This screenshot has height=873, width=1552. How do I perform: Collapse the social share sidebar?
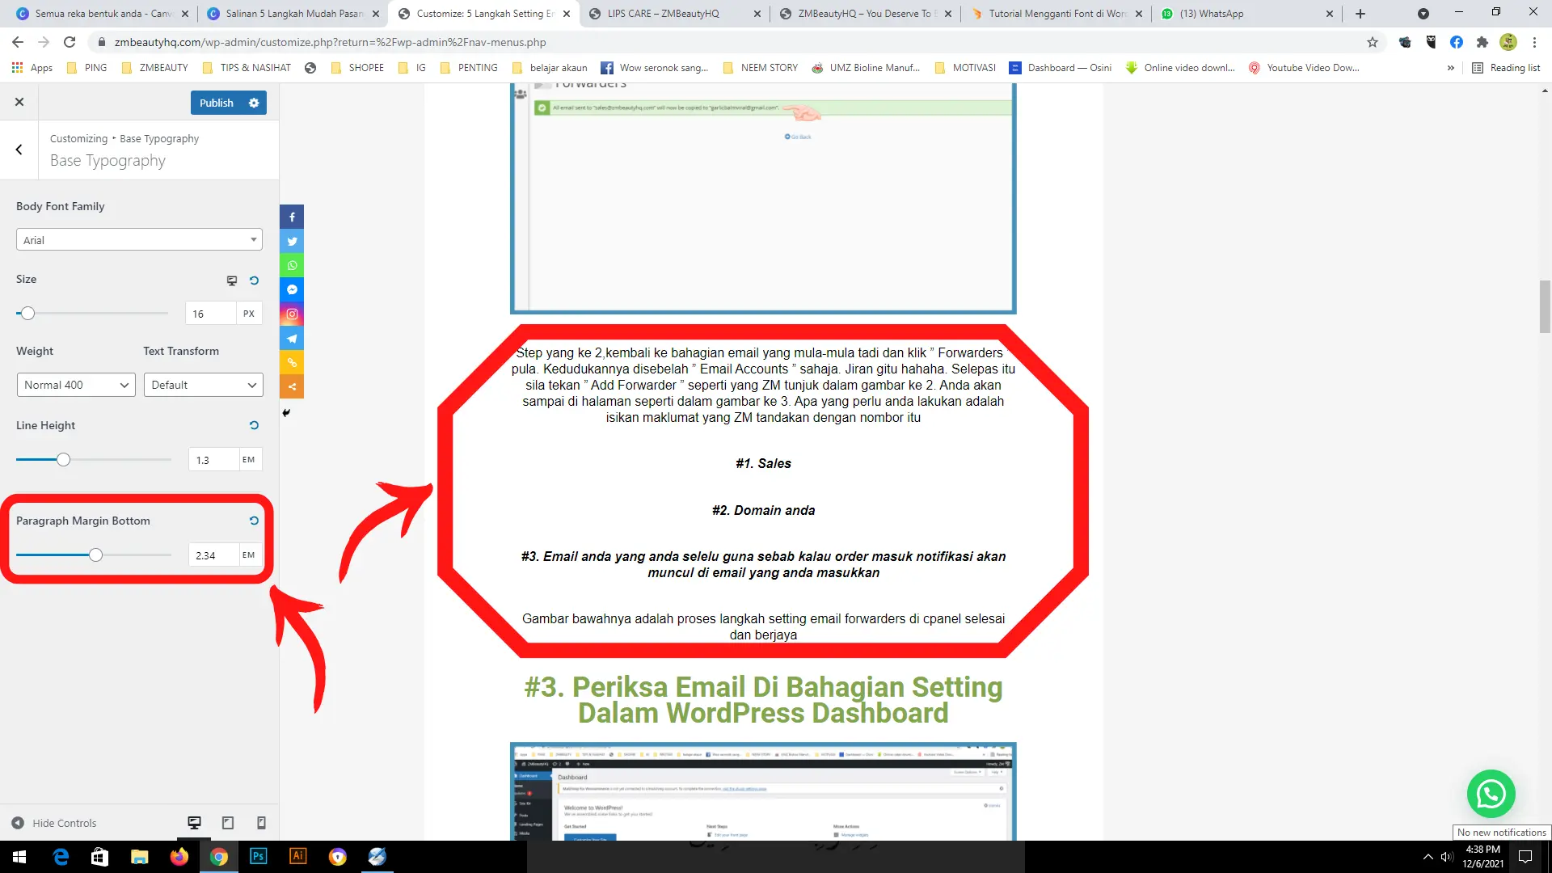pyautogui.click(x=286, y=412)
